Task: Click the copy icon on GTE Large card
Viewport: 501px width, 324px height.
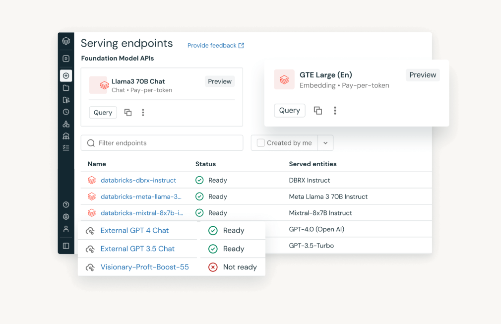Action: pos(318,111)
